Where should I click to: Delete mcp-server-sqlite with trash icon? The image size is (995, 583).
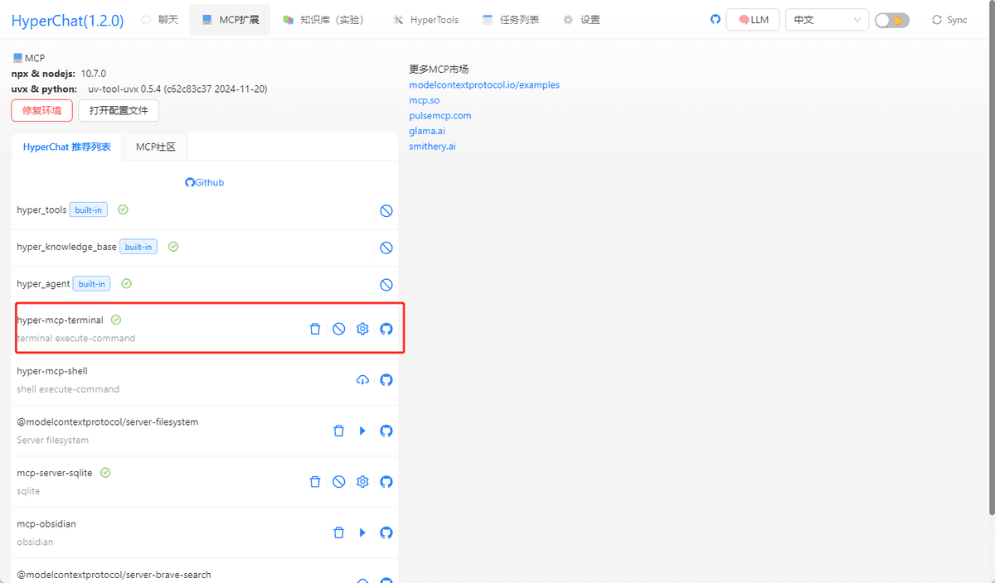point(315,482)
